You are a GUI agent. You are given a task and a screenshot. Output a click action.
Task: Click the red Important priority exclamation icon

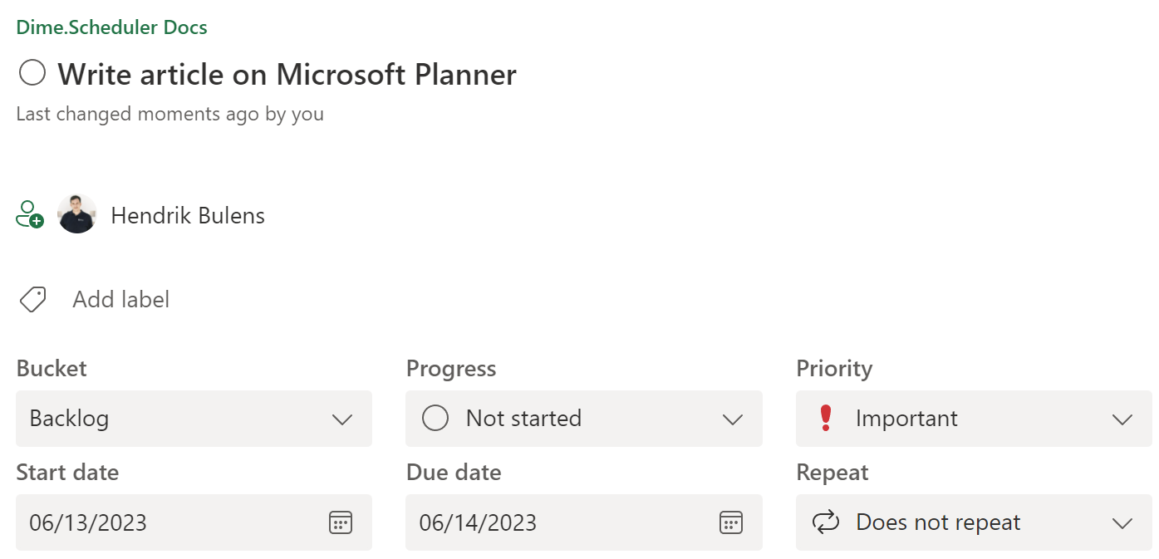825,418
